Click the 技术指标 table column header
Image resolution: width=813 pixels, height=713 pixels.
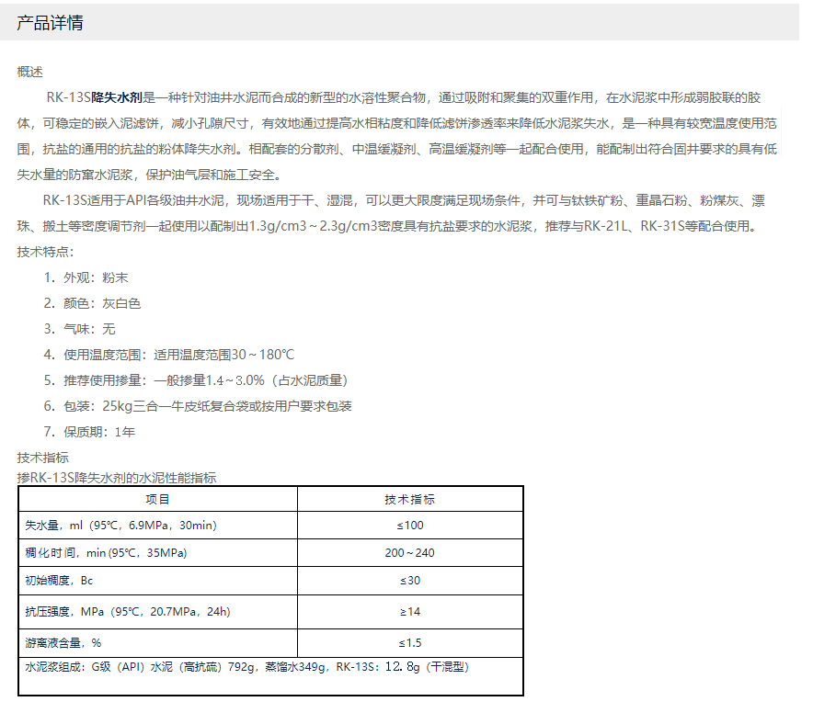pyautogui.click(x=409, y=500)
